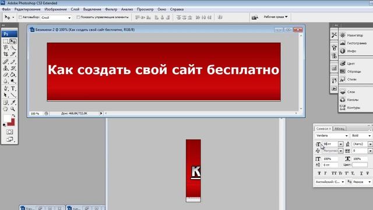373x210 pixels.
Task: Open the text Цвет swatch
Action: 360,164
